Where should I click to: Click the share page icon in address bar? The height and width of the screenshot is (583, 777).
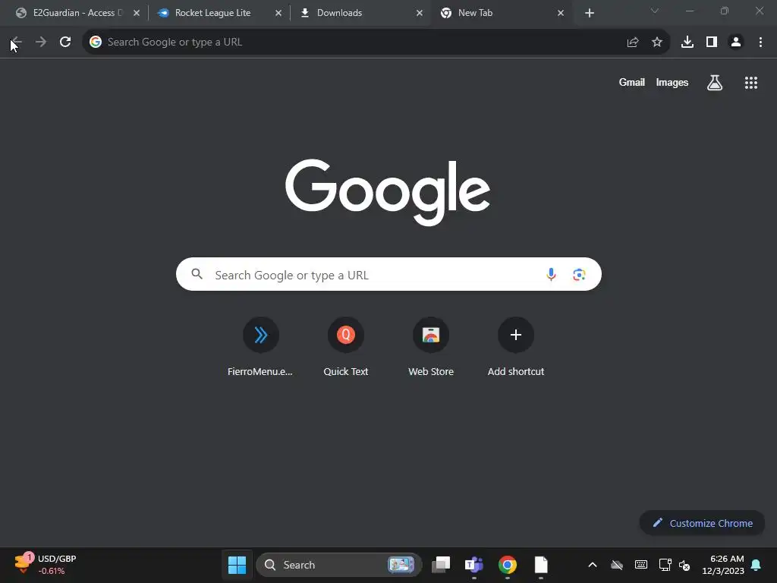632,43
